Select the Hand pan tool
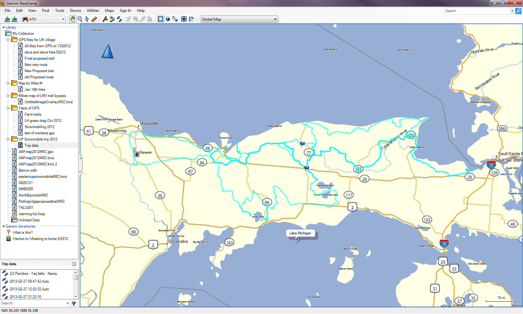The height and width of the screenshot is (314, 523). click(x=73, y=19)
